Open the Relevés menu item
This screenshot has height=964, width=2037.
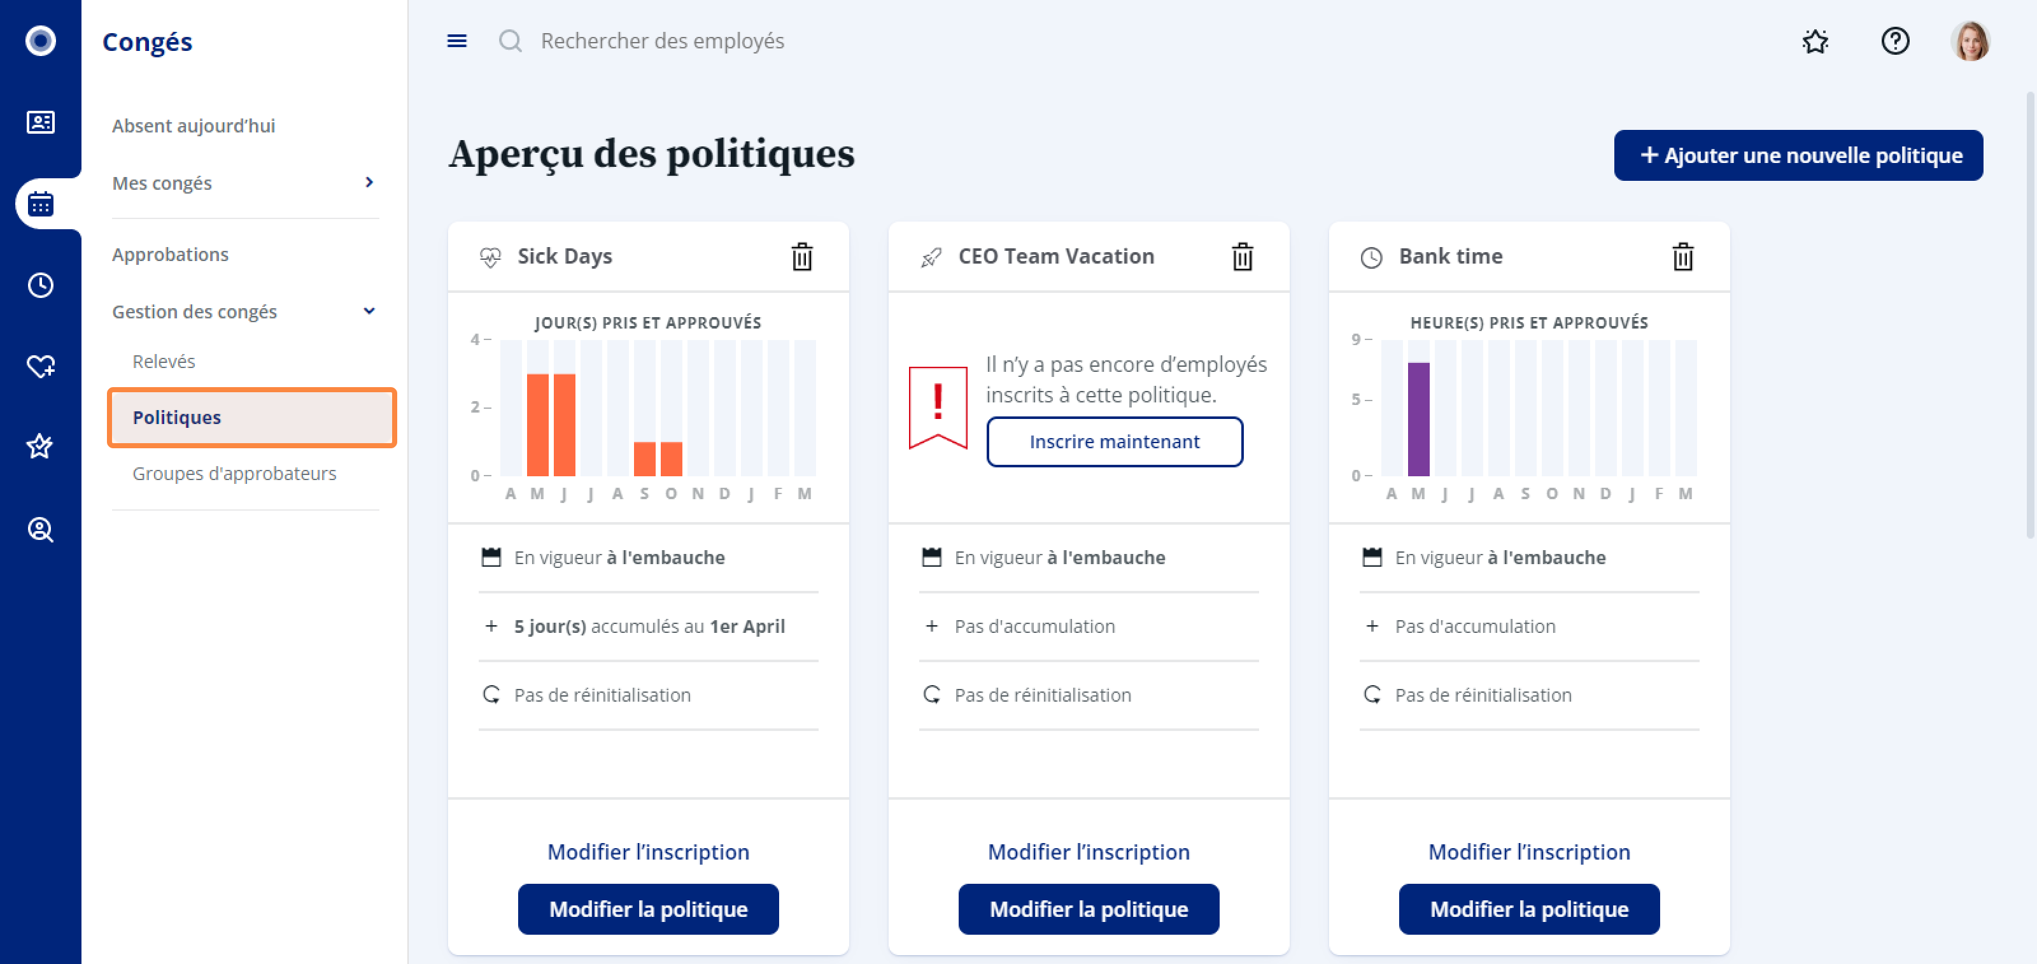[x=164, y=362]
